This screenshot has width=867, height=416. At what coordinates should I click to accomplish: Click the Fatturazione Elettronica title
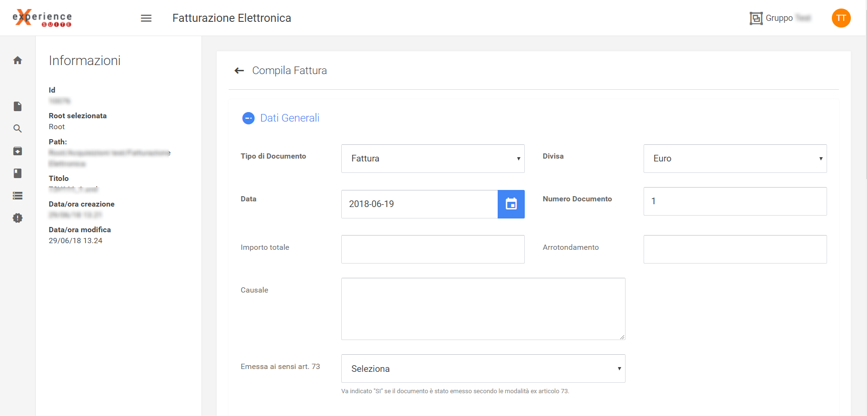pos(231,18)
